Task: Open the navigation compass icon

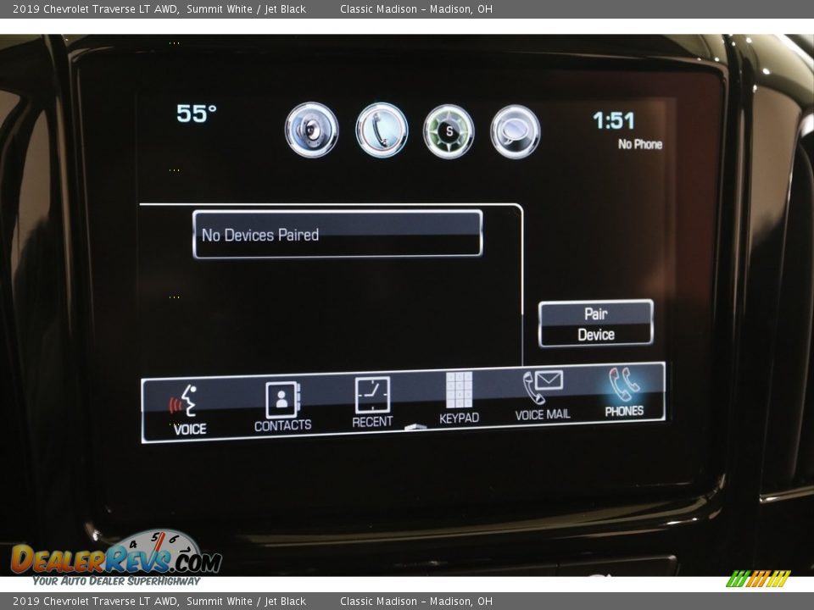Action: 449,131
